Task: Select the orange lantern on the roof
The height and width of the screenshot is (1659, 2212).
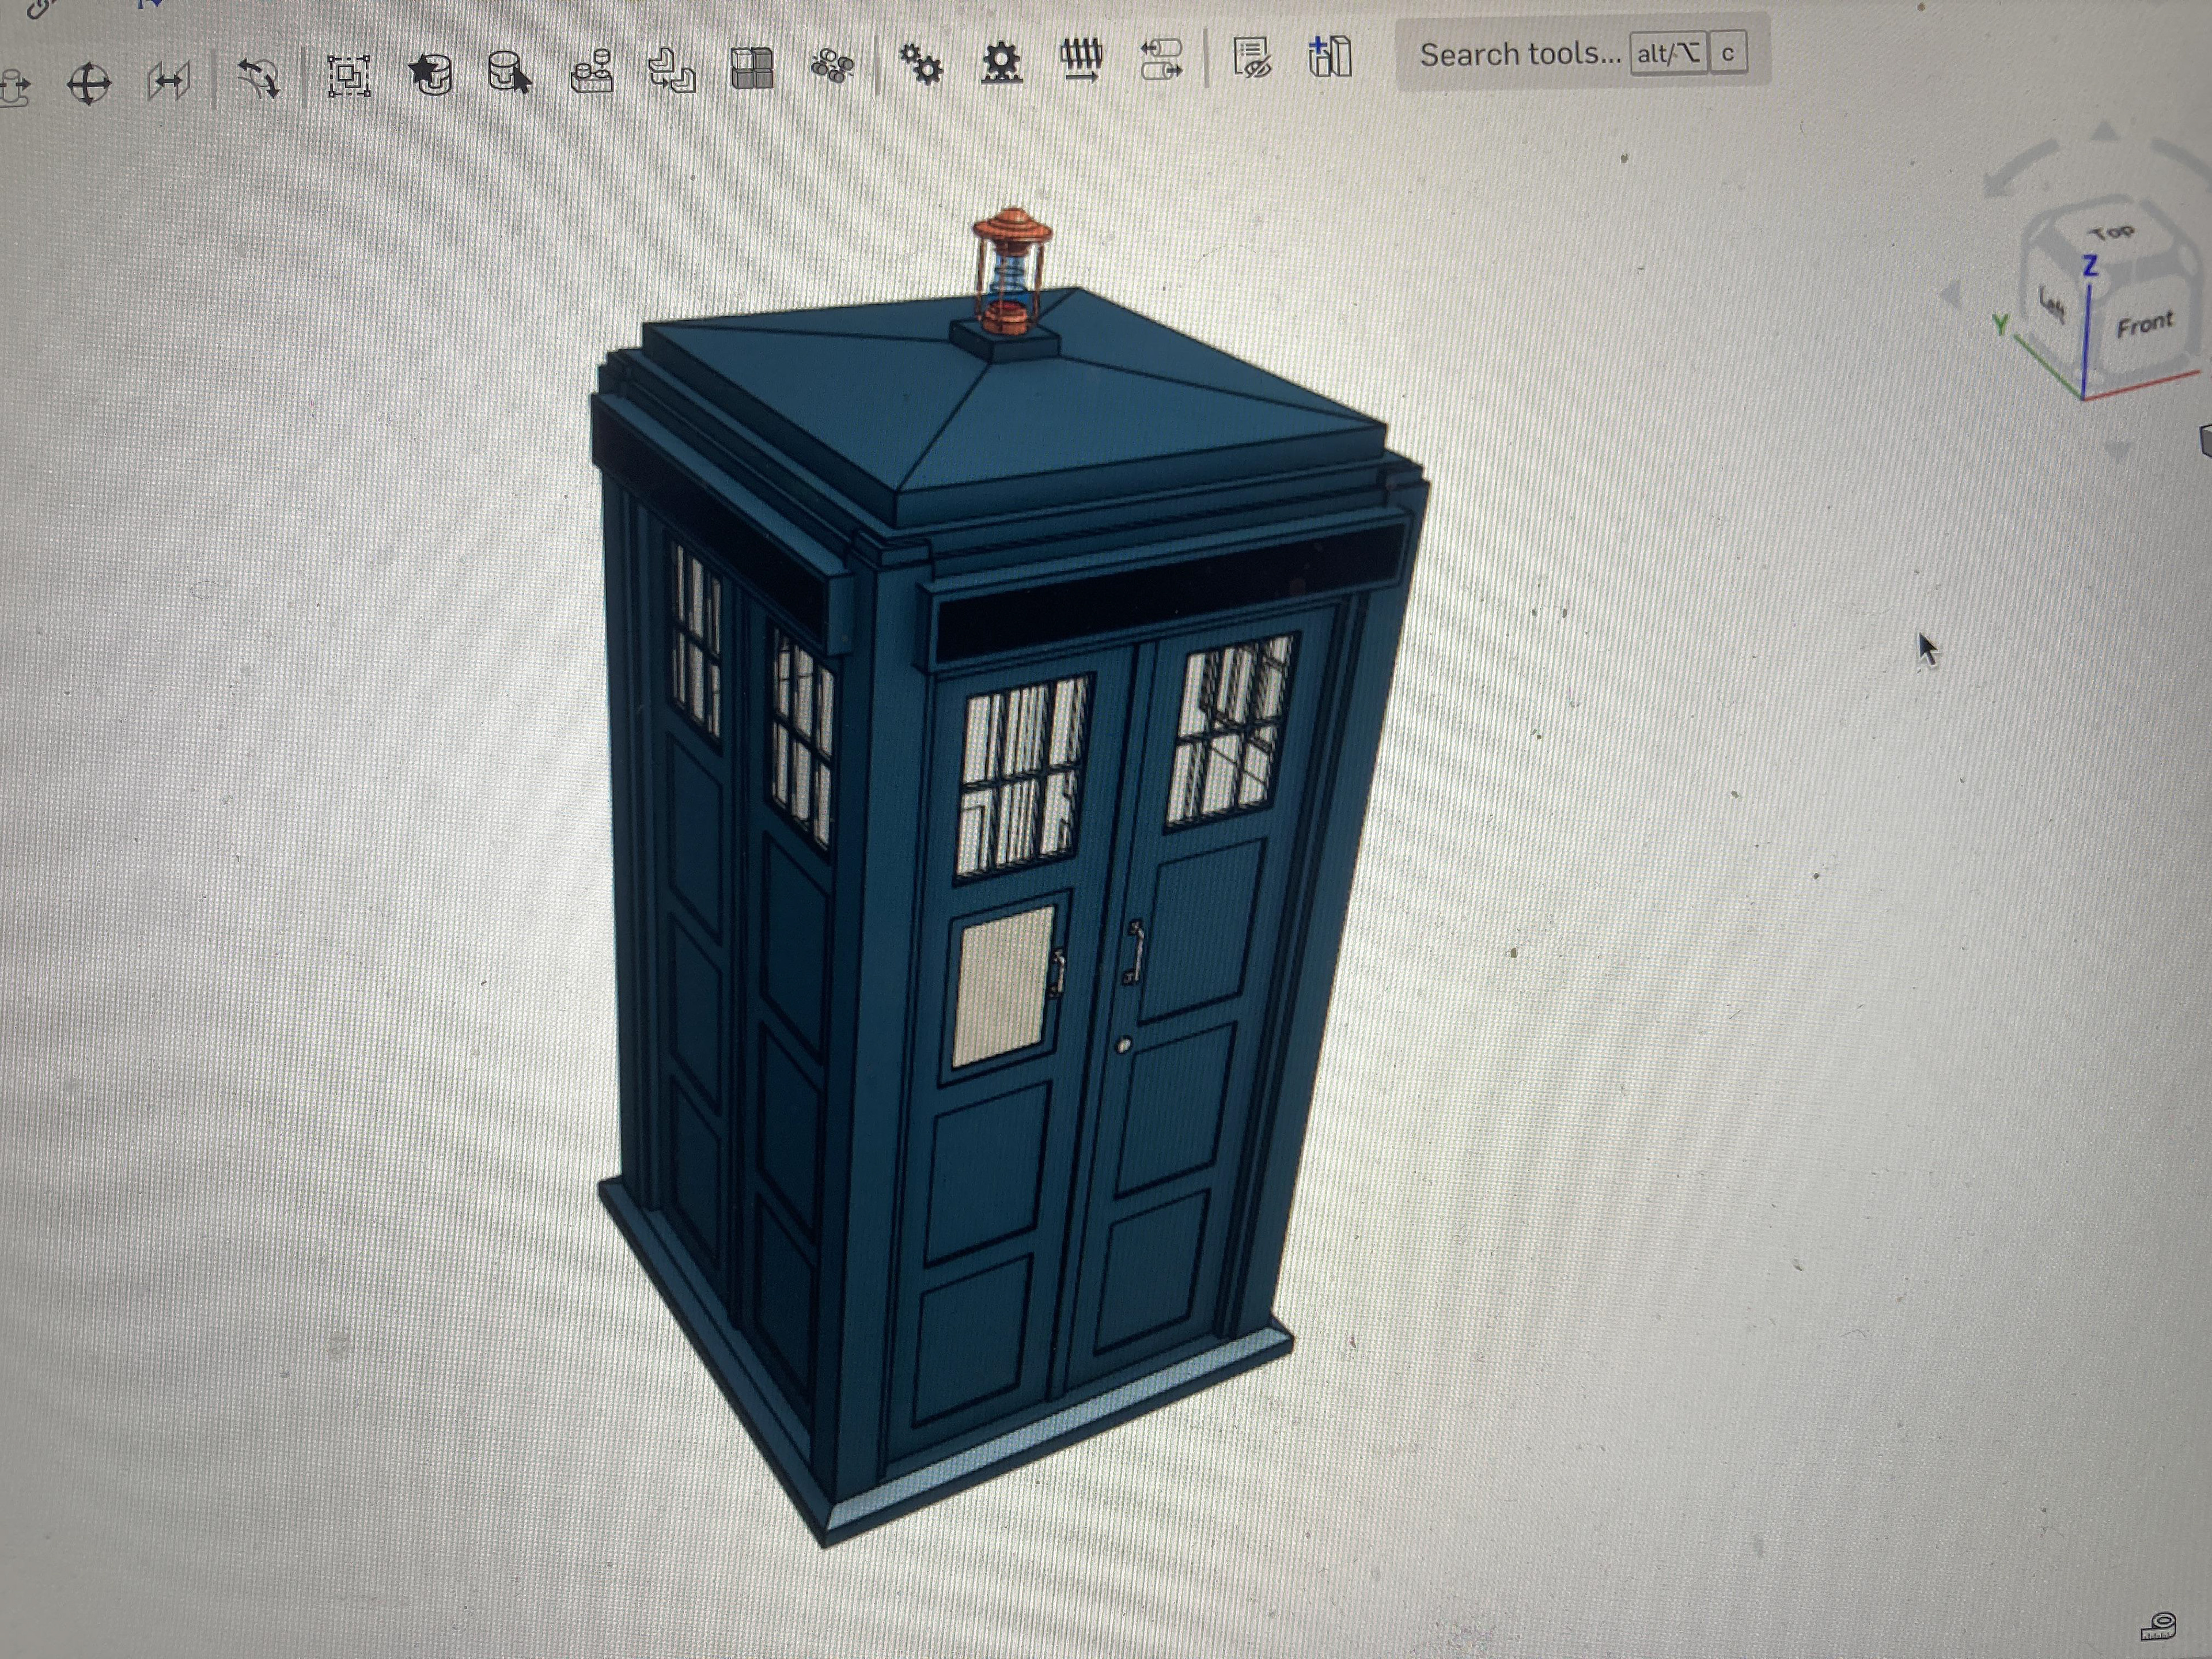Action: (1011, 270)
